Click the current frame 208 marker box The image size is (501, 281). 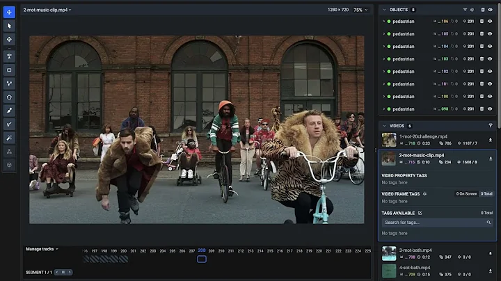point(202,259)
